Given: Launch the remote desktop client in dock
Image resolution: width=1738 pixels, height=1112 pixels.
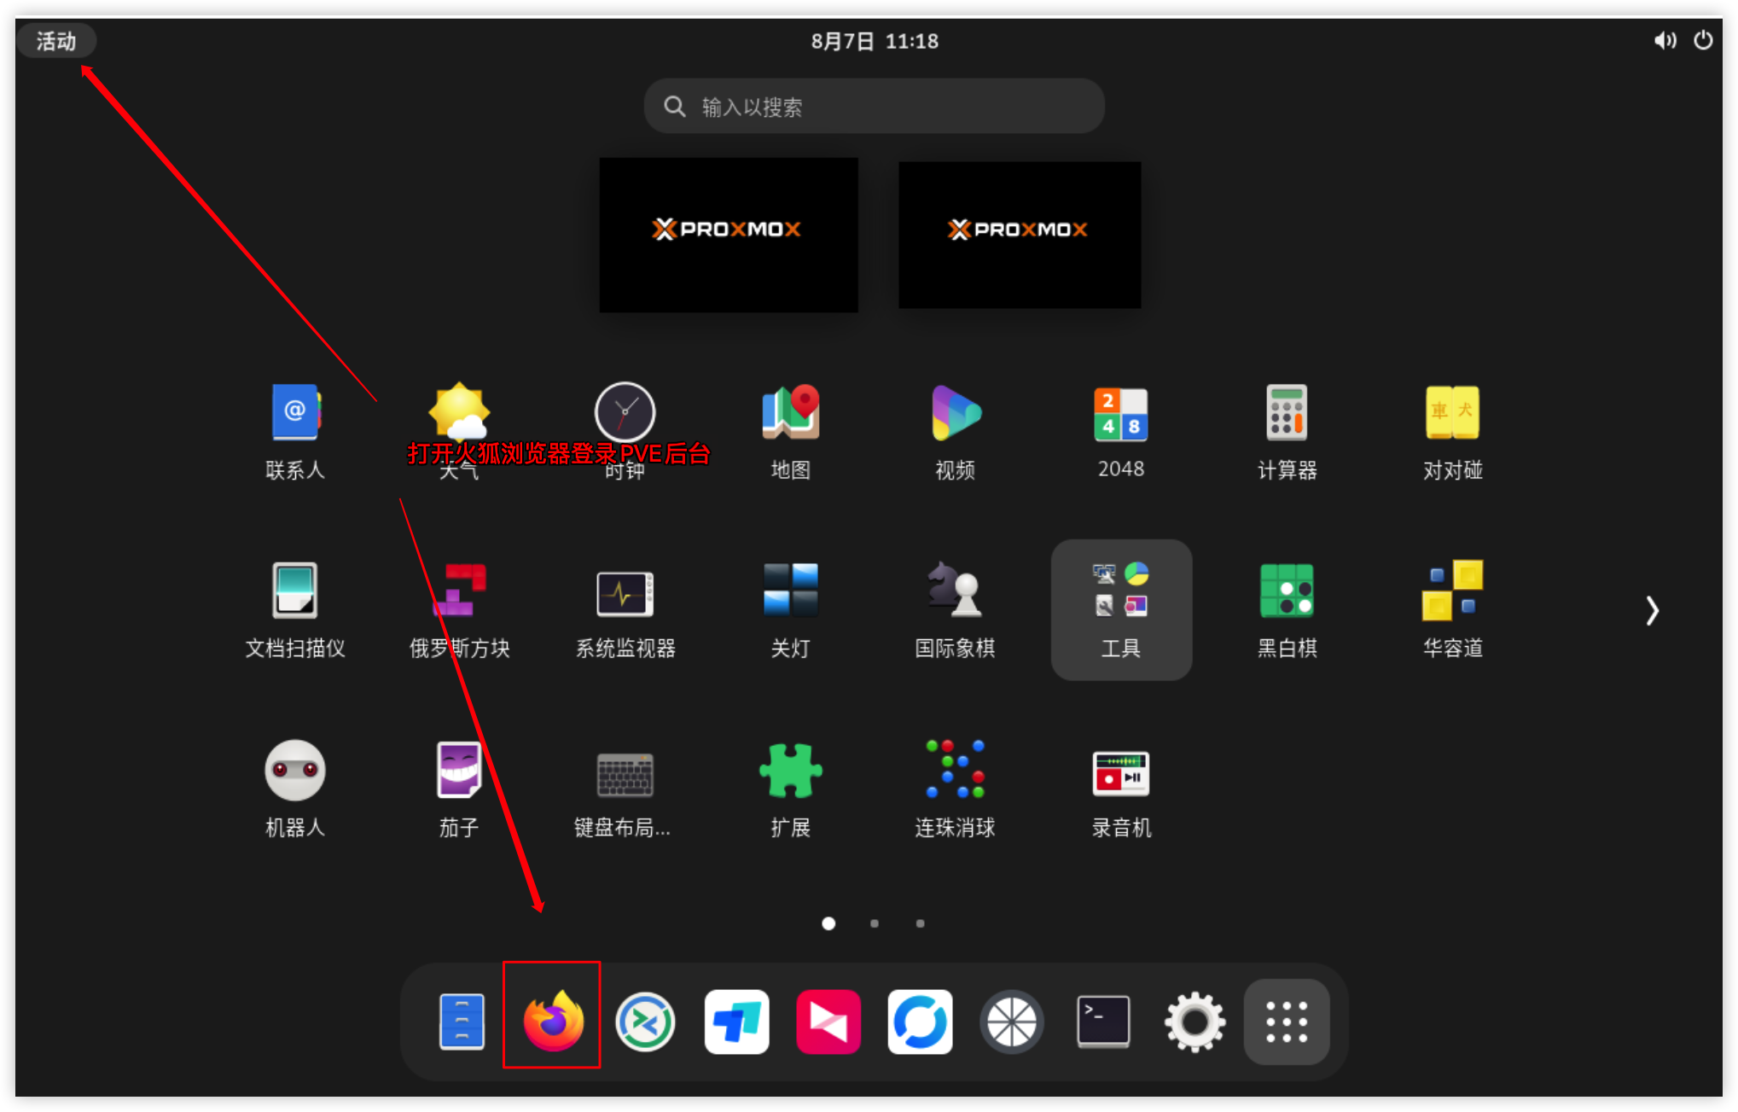Looking at the screenshot, I should [x=645, y=1021].
